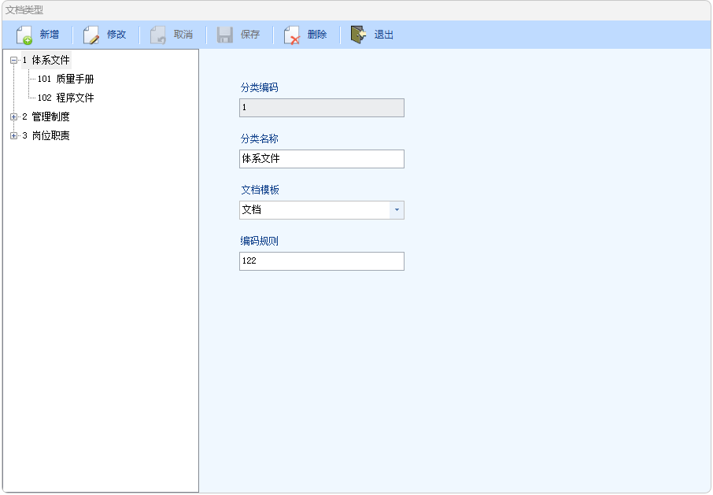Click the 删除 (delete) red-X icon
713x495 pixels.
pos(291,35)
